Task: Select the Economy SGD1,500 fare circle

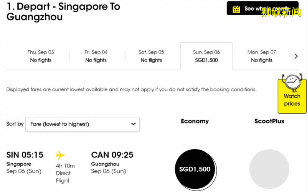Action: 195,169
